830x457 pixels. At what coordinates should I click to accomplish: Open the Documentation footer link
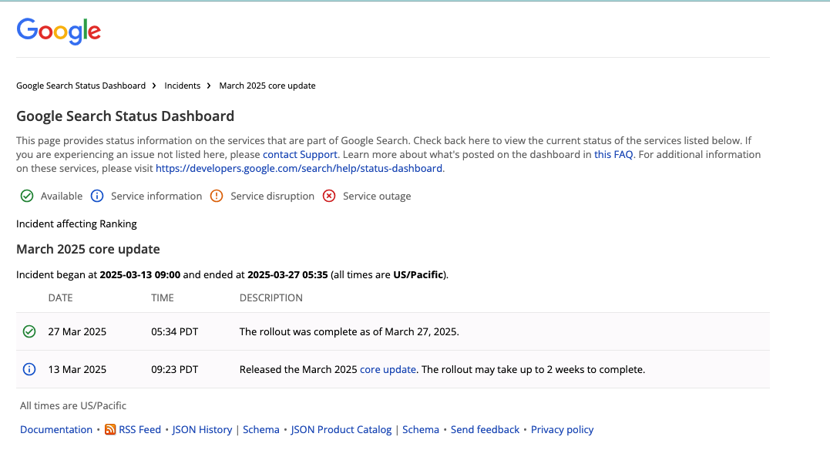click(56, 429)
